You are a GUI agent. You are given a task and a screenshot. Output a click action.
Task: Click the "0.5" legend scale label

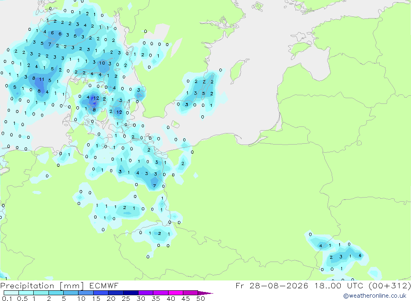click(22, 299)
